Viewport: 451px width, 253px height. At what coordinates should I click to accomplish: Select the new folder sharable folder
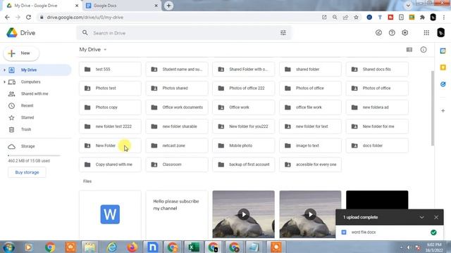click(177, 126)
